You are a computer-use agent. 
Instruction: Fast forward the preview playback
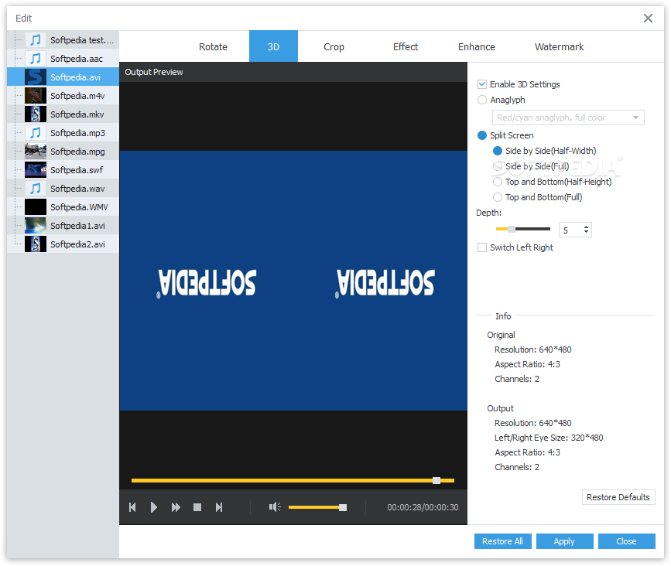click(176, 507)
